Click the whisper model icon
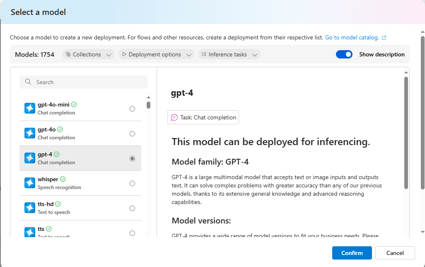Screen dimensions: 425x267 click(x=30, y=183)
